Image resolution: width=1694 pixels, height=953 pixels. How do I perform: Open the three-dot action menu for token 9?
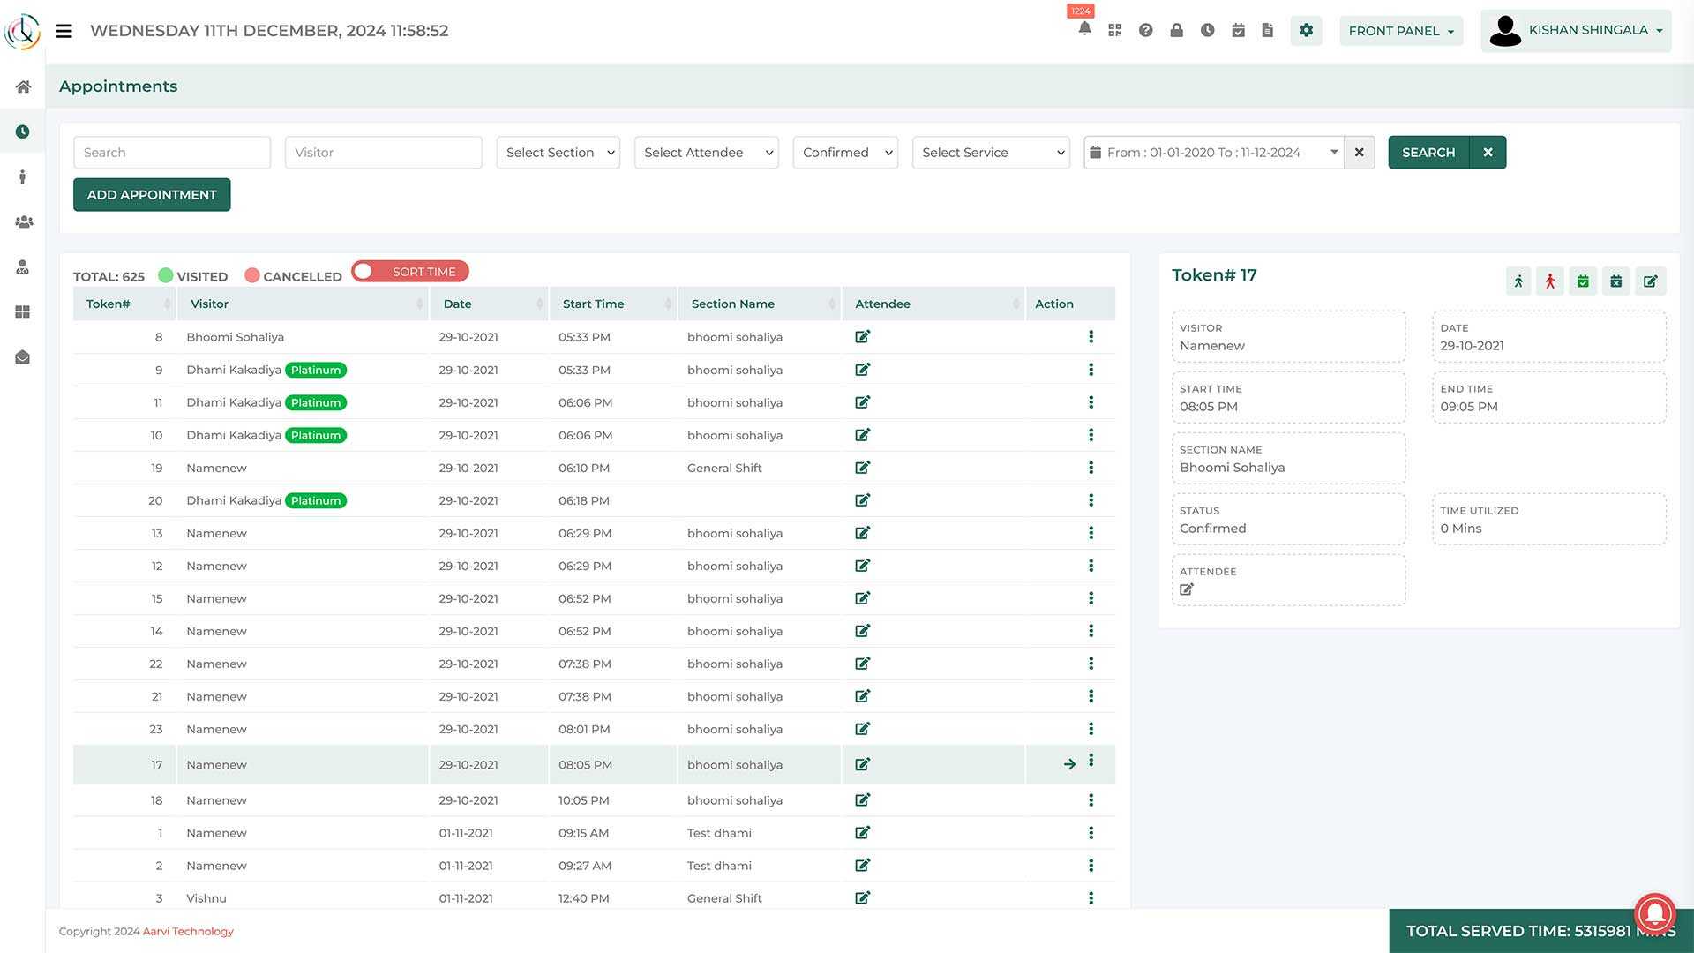[1091, 370]
